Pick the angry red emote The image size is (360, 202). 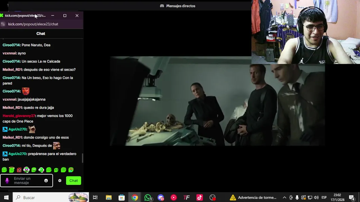(19, 170)
